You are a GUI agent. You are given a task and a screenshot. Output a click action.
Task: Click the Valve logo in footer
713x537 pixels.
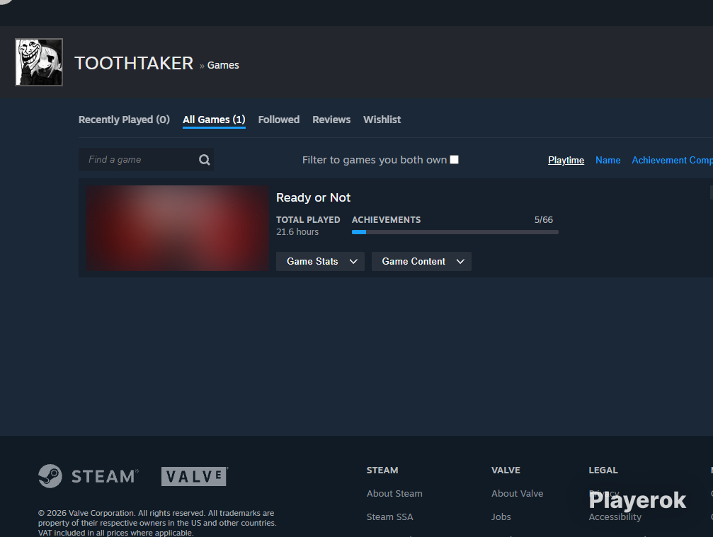[x=195, y=476]
